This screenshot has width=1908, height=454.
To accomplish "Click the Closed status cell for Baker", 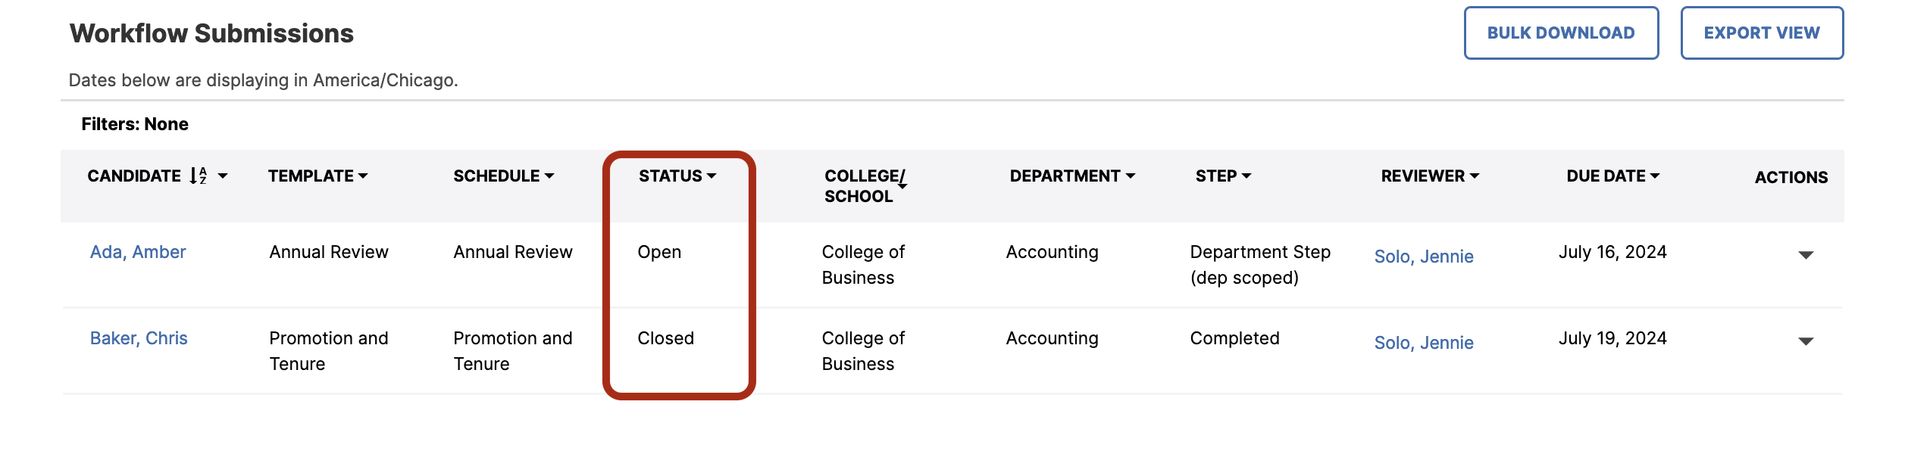I will pos(665,338).
